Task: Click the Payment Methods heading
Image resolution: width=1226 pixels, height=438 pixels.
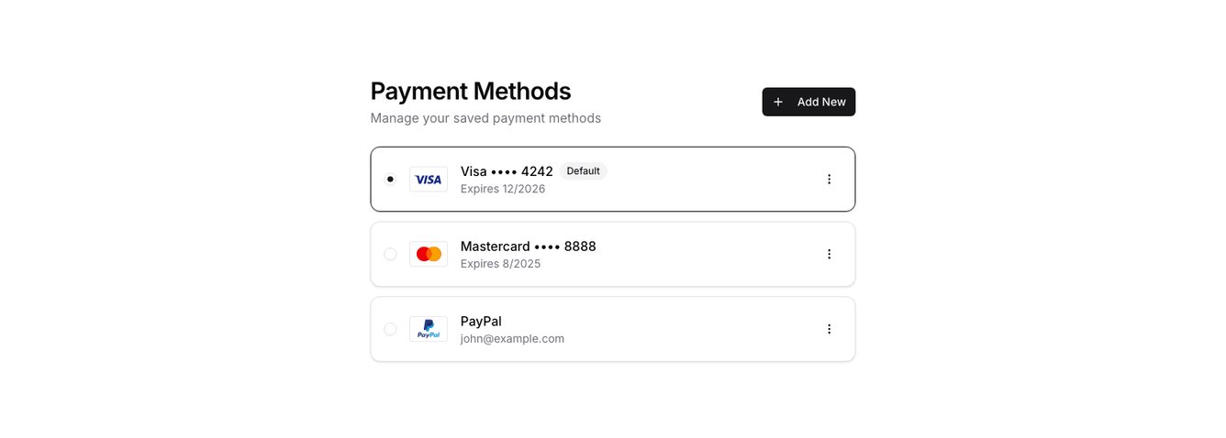Action: 471,91
